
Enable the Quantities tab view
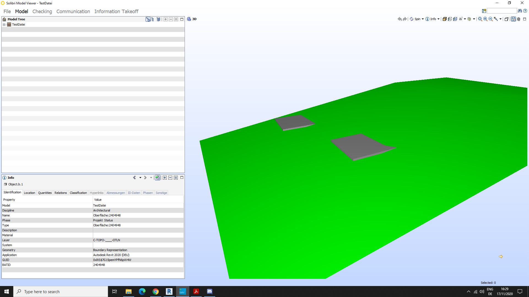pyautogui.click(x=44, y=193)
